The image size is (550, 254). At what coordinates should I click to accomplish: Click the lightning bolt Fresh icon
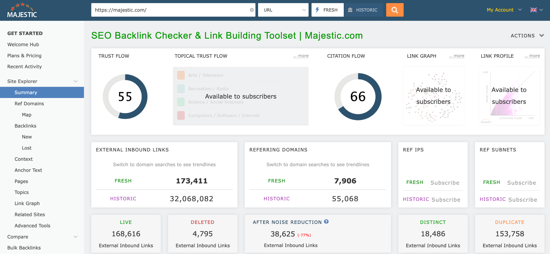[317, 10]
